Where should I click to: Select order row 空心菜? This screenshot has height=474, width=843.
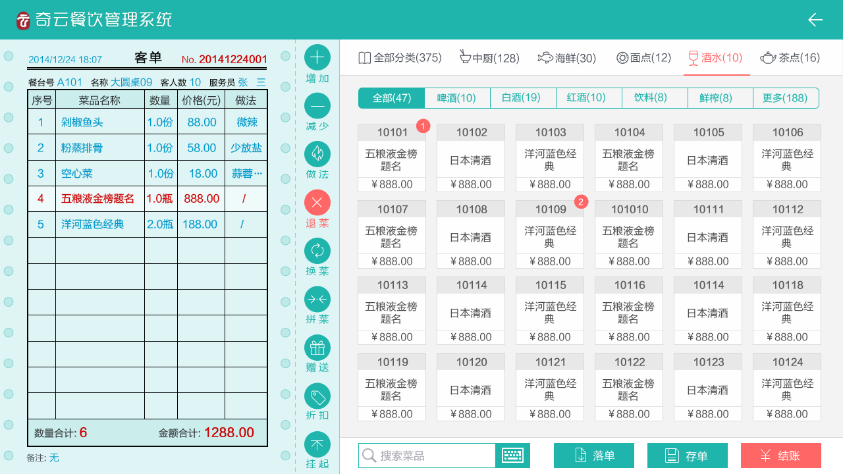click(x=148, y=173)
